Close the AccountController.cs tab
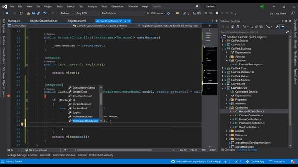Viewport: 298px width, 167px height. click(129, 21)
